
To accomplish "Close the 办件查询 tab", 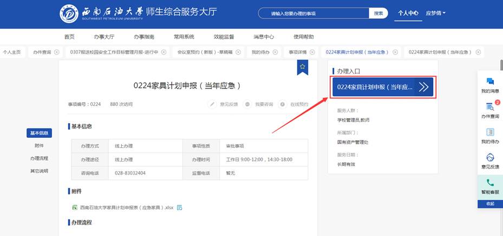I will tap(57, 52).
